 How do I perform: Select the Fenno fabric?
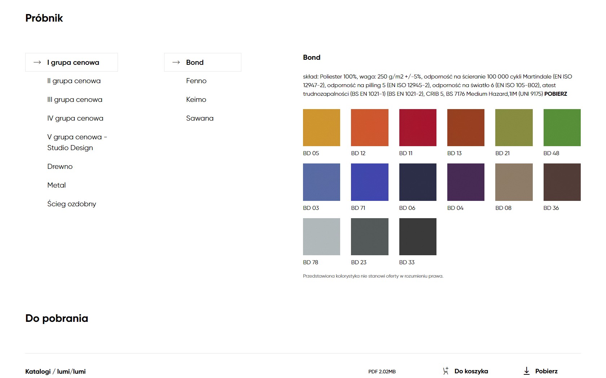click(196, 81)
